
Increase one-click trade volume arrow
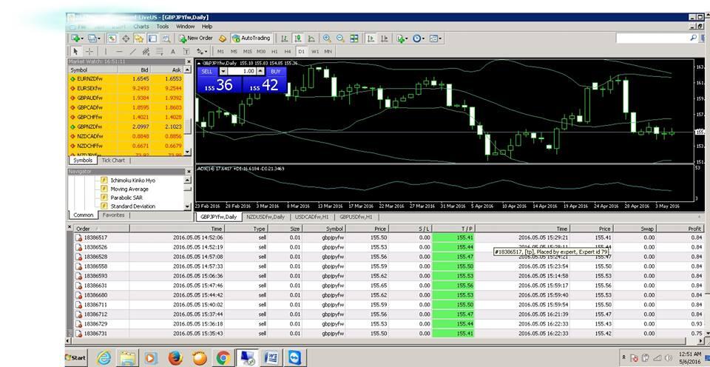tap(260, 71)
